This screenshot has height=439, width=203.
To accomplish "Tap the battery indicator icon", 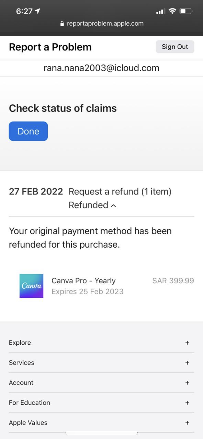I will click(x=186, y=11).
